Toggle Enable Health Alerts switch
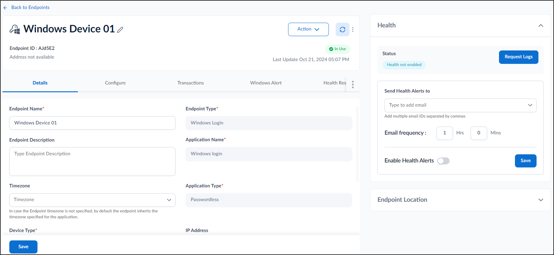 coord(443,161)
